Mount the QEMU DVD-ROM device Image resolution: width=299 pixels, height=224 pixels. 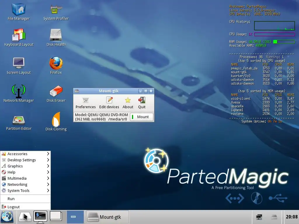tap(142, 117)
